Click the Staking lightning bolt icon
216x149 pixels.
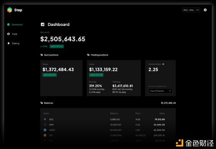(9, 43)
